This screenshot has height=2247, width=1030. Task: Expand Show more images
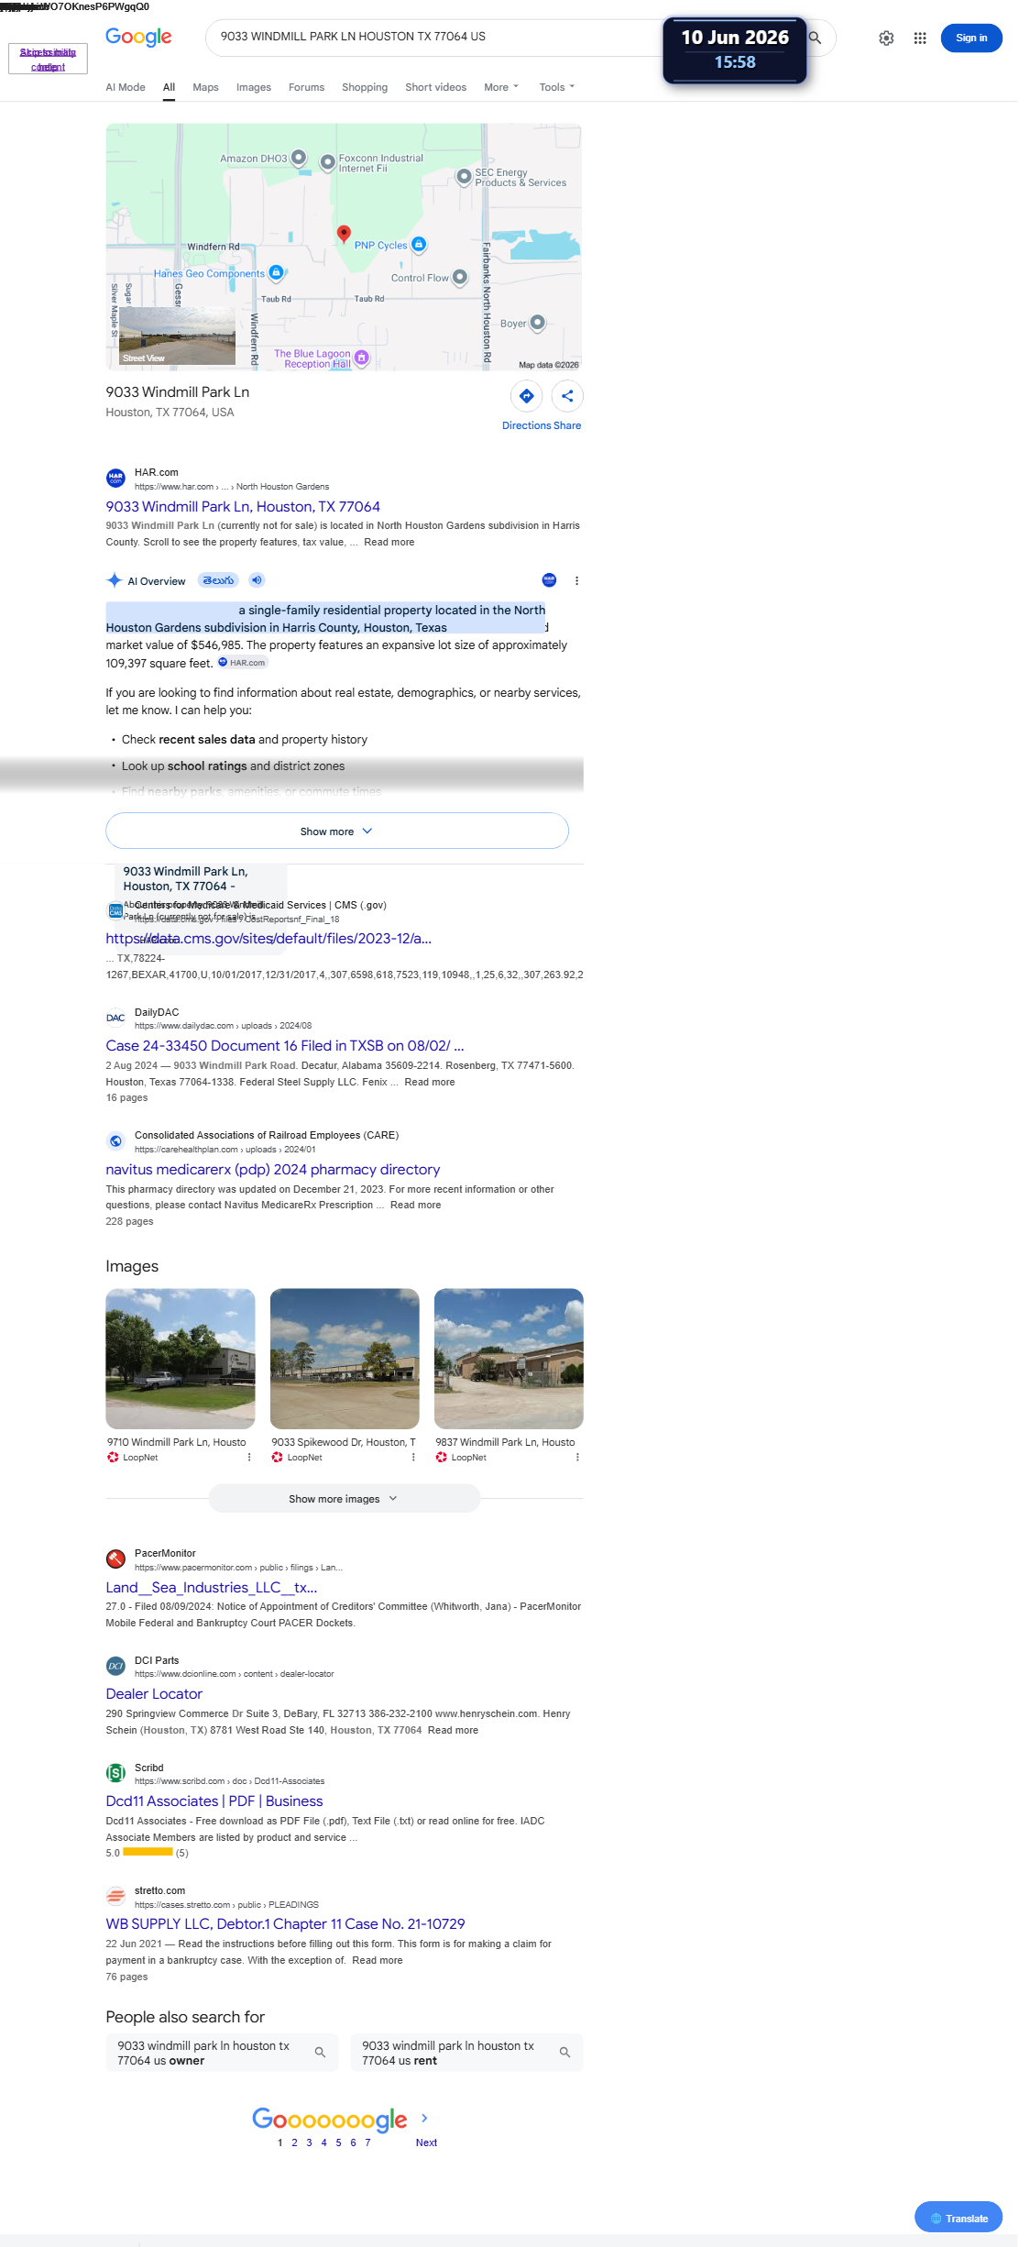(x=345, y=1499)
